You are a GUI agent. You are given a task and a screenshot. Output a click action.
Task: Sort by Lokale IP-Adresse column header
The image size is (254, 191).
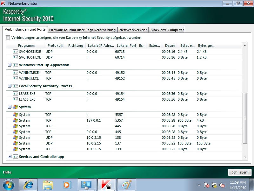click(101, 46)
